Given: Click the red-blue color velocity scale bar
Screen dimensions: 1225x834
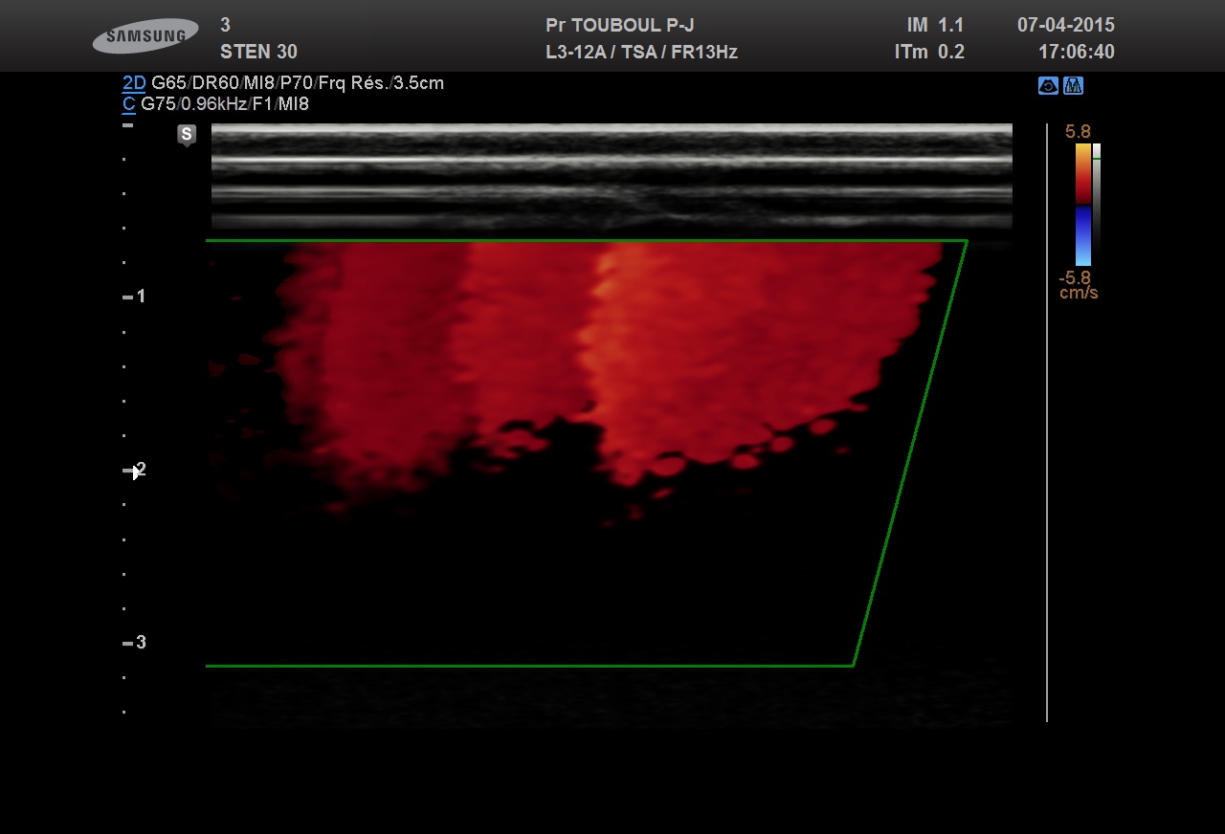Looking at the screenshot, I should point(1082,204).
